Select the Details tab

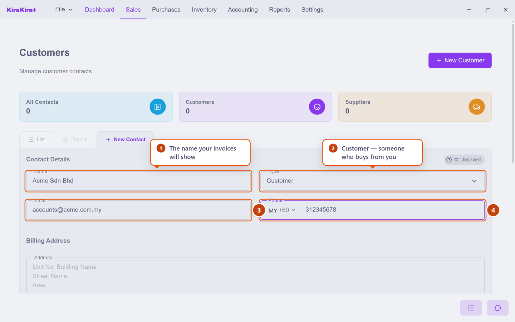pyautogui.click(x=75, y=140)
